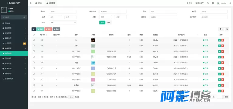Image resolution: width=233 pixels, height=109 pixels.
Task: Open the page size 10 dropdown
Action: 71,97
